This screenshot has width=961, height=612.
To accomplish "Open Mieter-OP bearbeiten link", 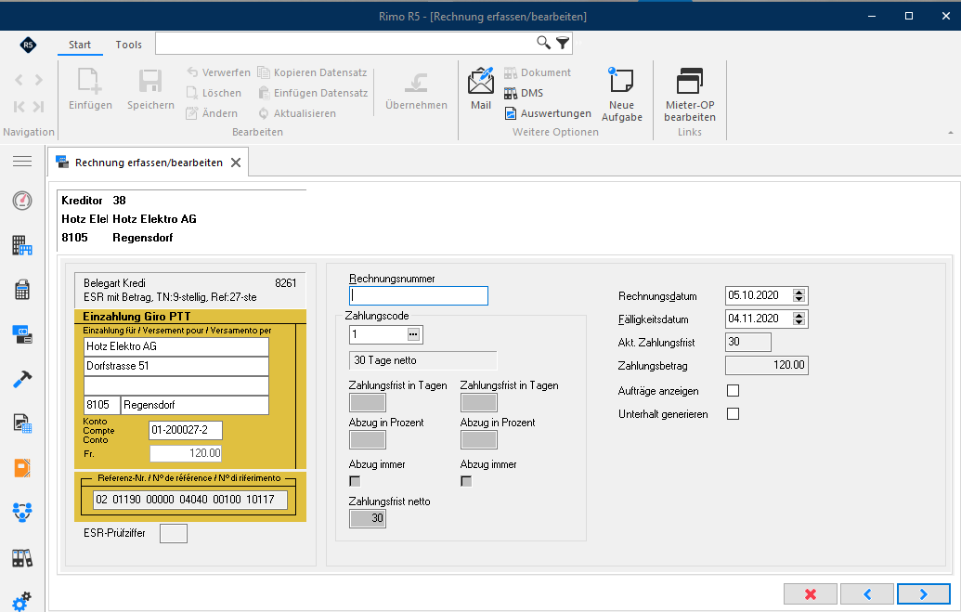I will point(690,94).
